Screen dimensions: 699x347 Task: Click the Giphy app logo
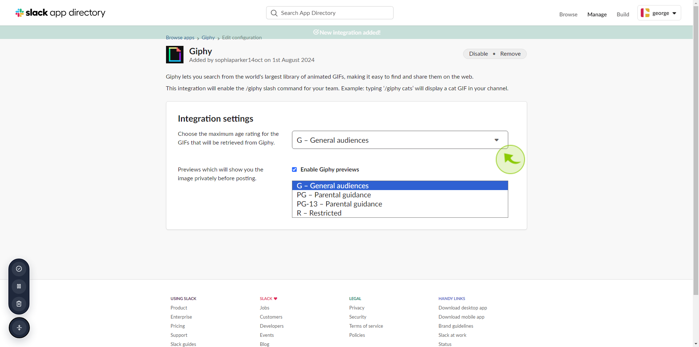pos(175,55)
